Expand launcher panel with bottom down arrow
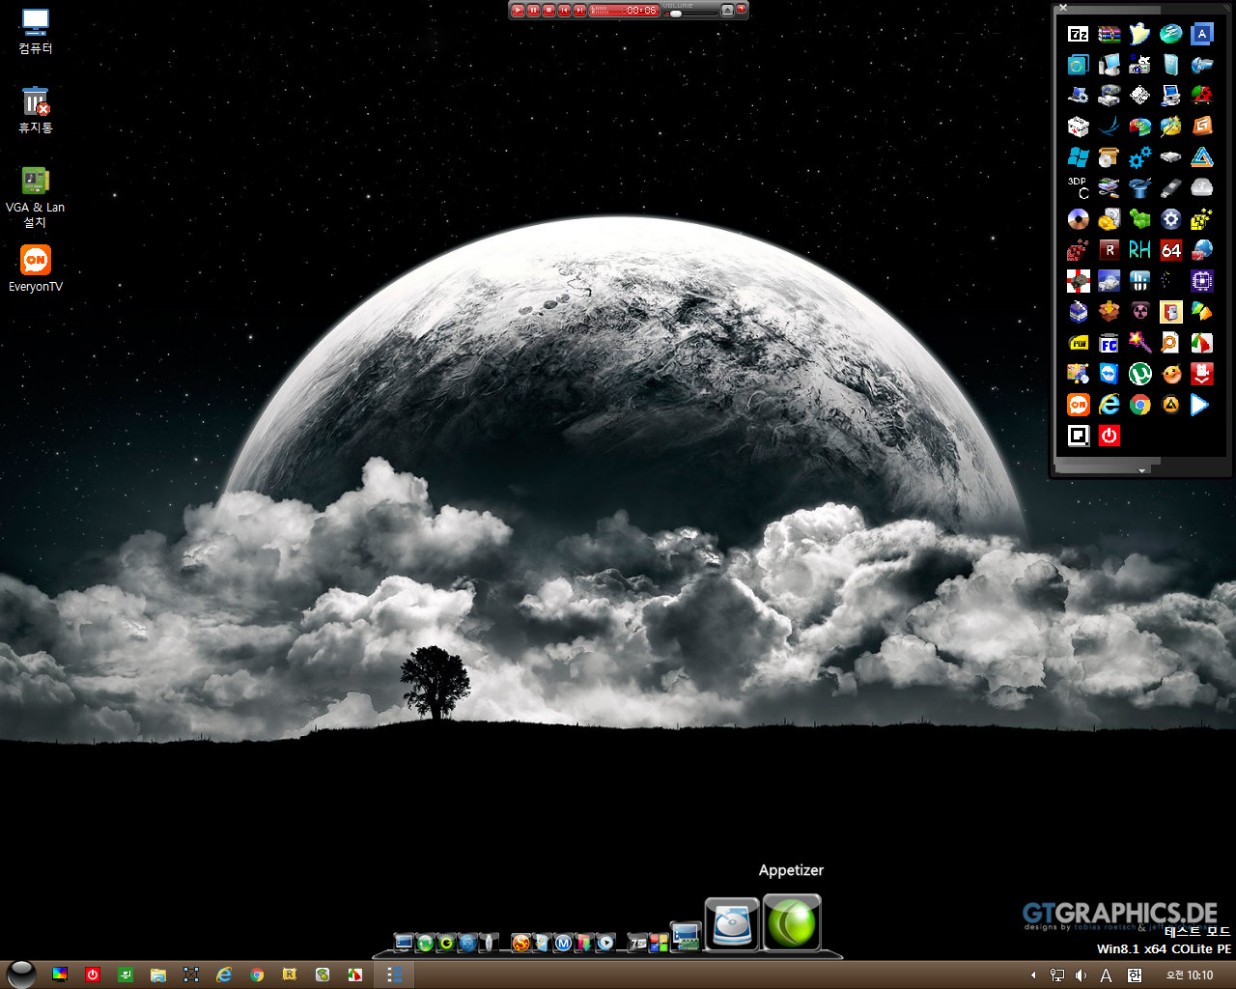1236x989 pixels. pyautogui.click(x=1142, y=470)
